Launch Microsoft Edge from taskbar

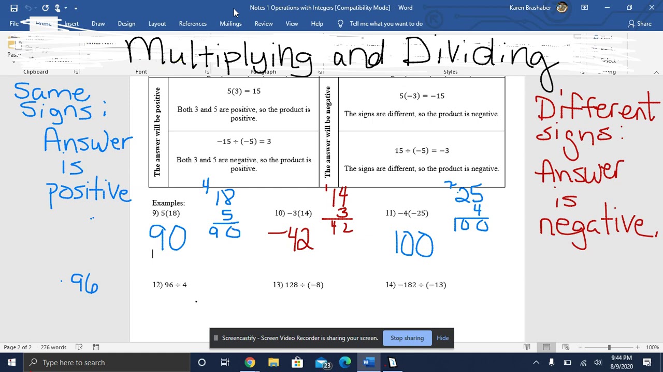click(x=345, y=363)
